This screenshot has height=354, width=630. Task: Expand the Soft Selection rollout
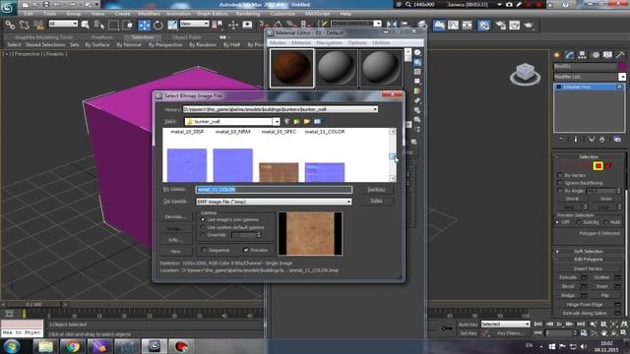(589, 252)
